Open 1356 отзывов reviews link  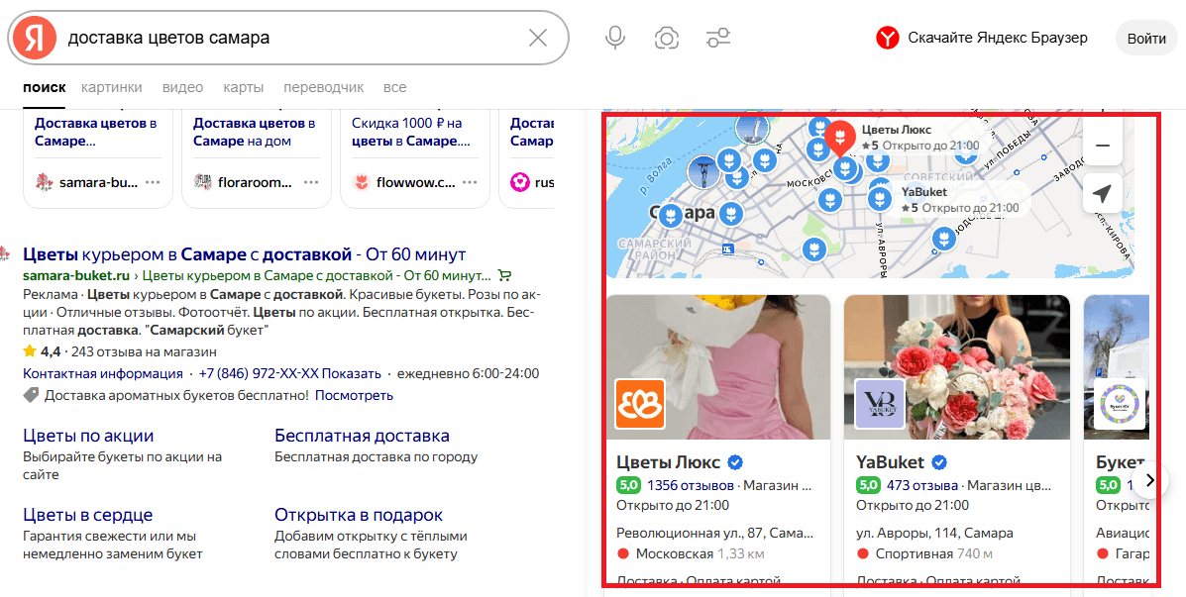pos(691,485)
